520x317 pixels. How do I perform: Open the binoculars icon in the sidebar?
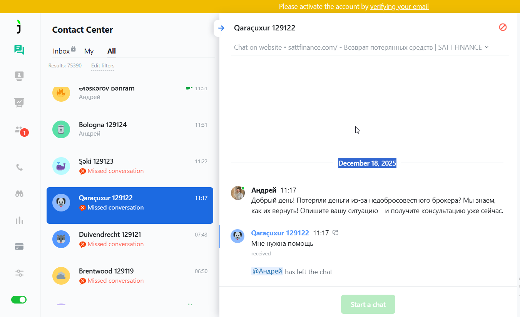point(19,194)
